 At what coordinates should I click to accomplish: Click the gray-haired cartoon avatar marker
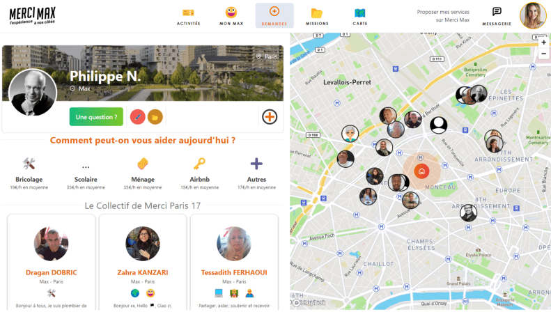[350, 134]
